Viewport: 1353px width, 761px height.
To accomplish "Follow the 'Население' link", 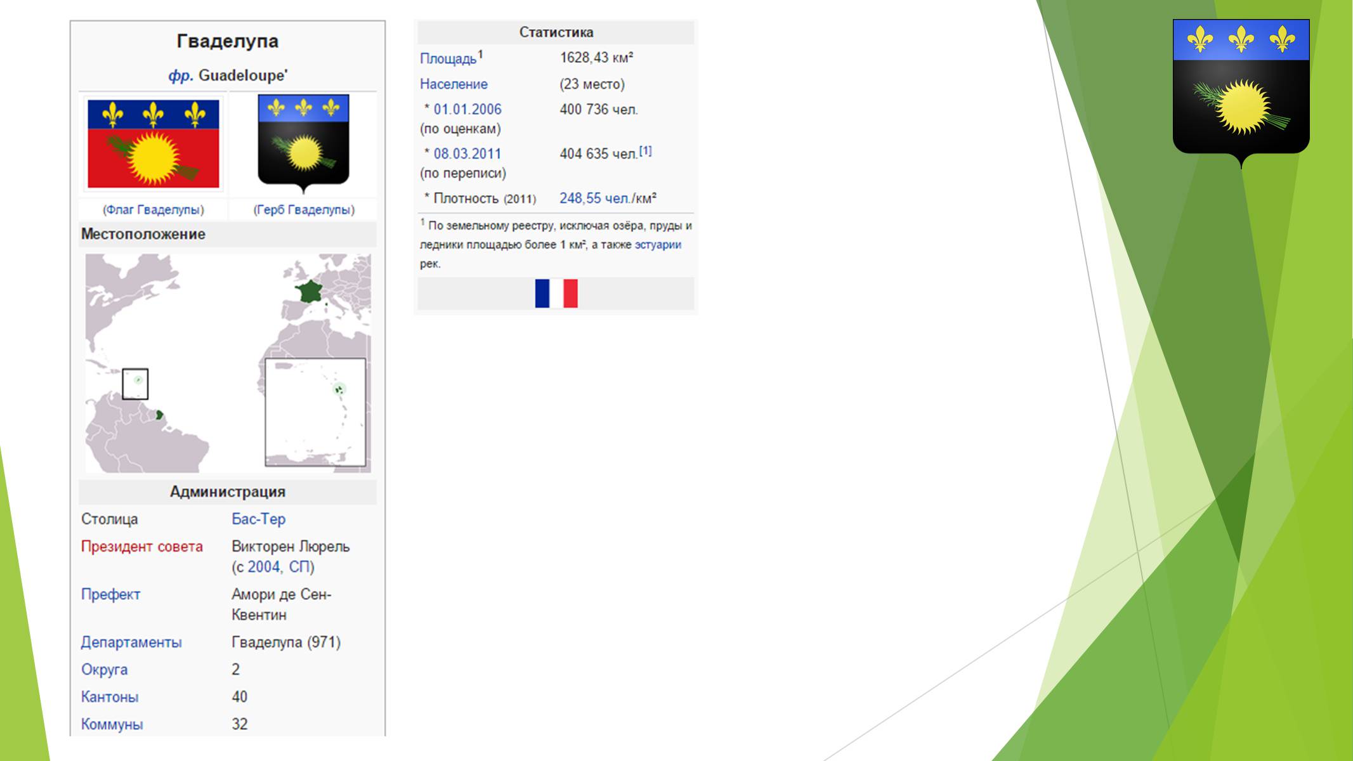I will point(454,84).
